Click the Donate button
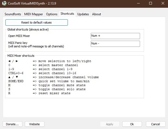The width and height of the screenshot is (168, 129). (12, 124)
